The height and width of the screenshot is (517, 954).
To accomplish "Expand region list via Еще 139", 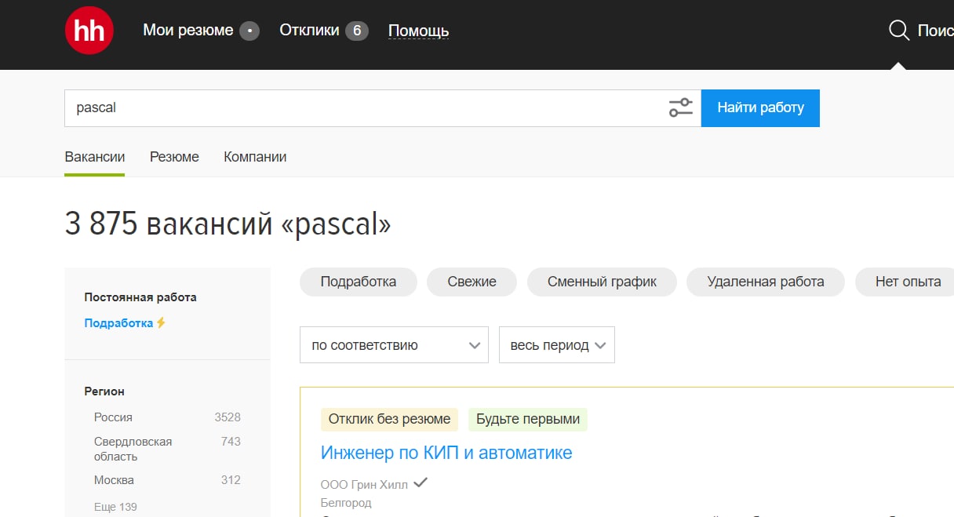I will pyautogui.click(x=115, y=507).
